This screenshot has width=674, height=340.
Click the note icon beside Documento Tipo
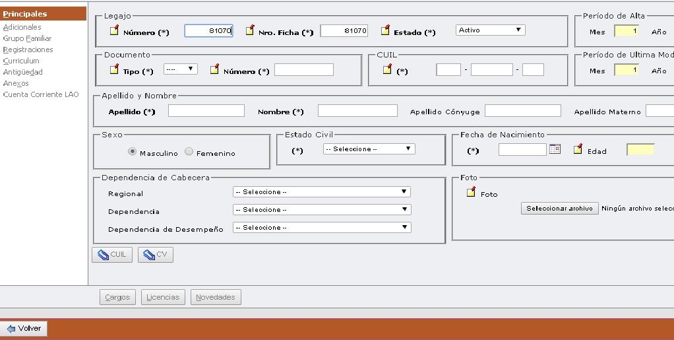click(x=115, y=69)
